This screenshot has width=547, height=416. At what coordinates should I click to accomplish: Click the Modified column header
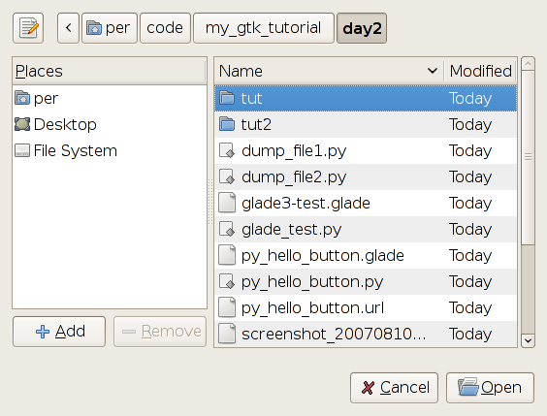point(480,71)
